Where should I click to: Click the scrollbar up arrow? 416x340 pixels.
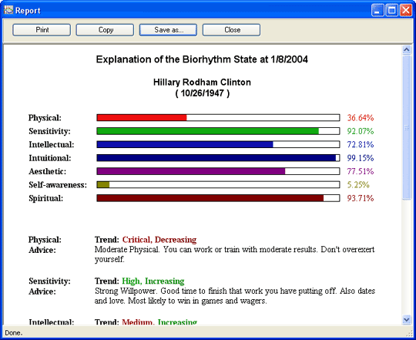tap(407, 49)
